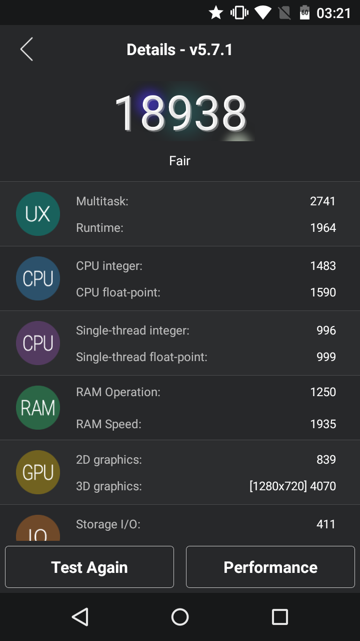Open the Performance button
Image resolution: width=360 pixels, height=641 pixels.
coord(270,567)
